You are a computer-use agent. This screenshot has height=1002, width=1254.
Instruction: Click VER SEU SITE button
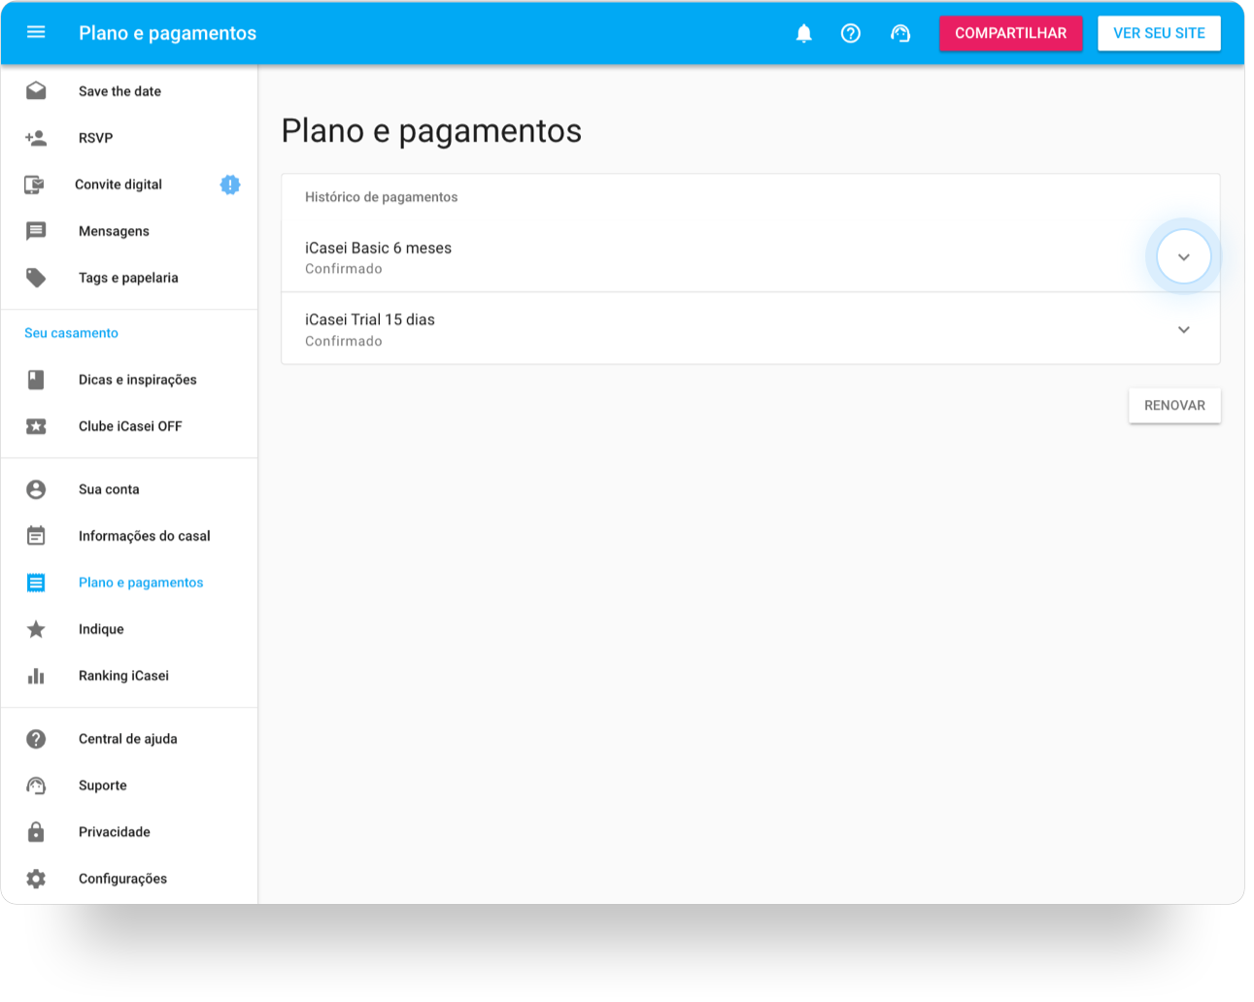point(1159,33)
